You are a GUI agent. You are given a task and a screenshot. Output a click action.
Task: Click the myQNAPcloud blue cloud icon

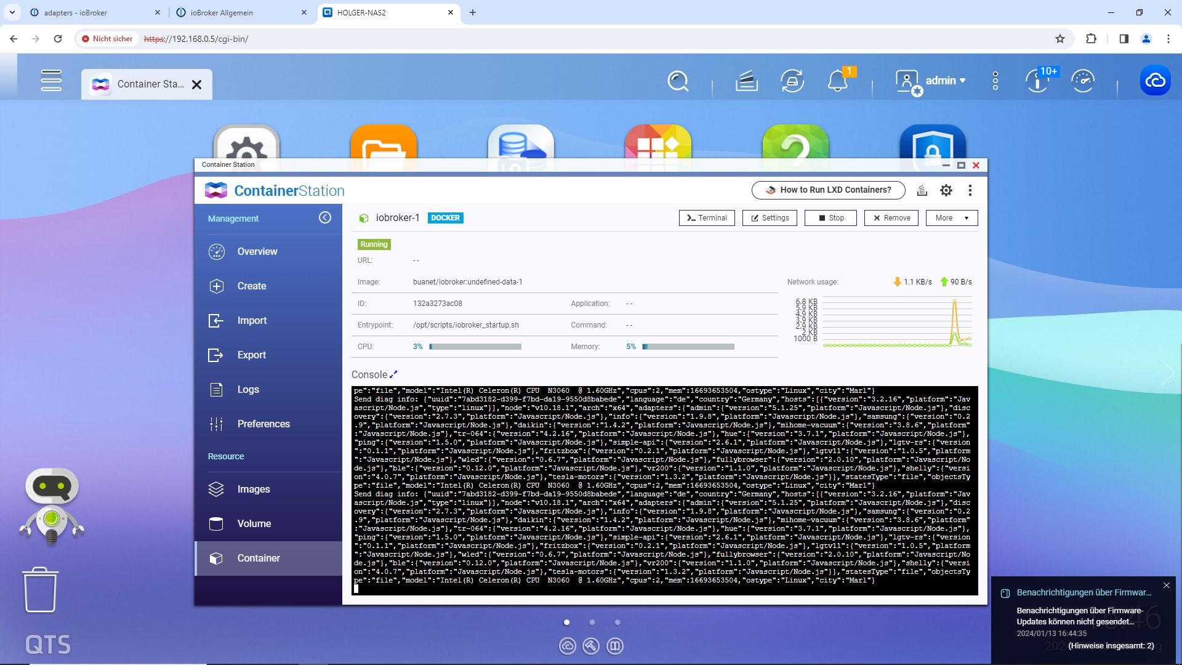(x=1155, y=81)
